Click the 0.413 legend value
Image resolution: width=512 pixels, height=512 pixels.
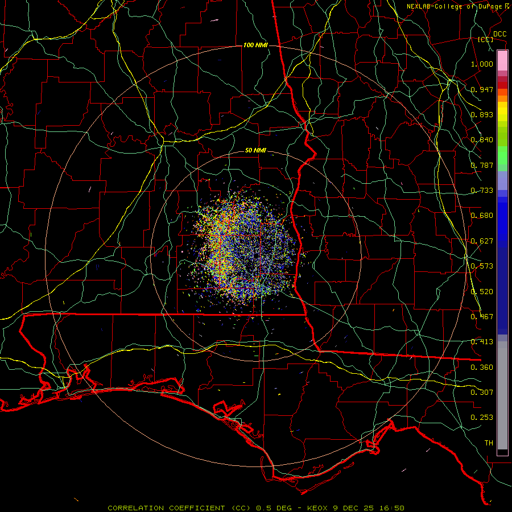point(482,342)
